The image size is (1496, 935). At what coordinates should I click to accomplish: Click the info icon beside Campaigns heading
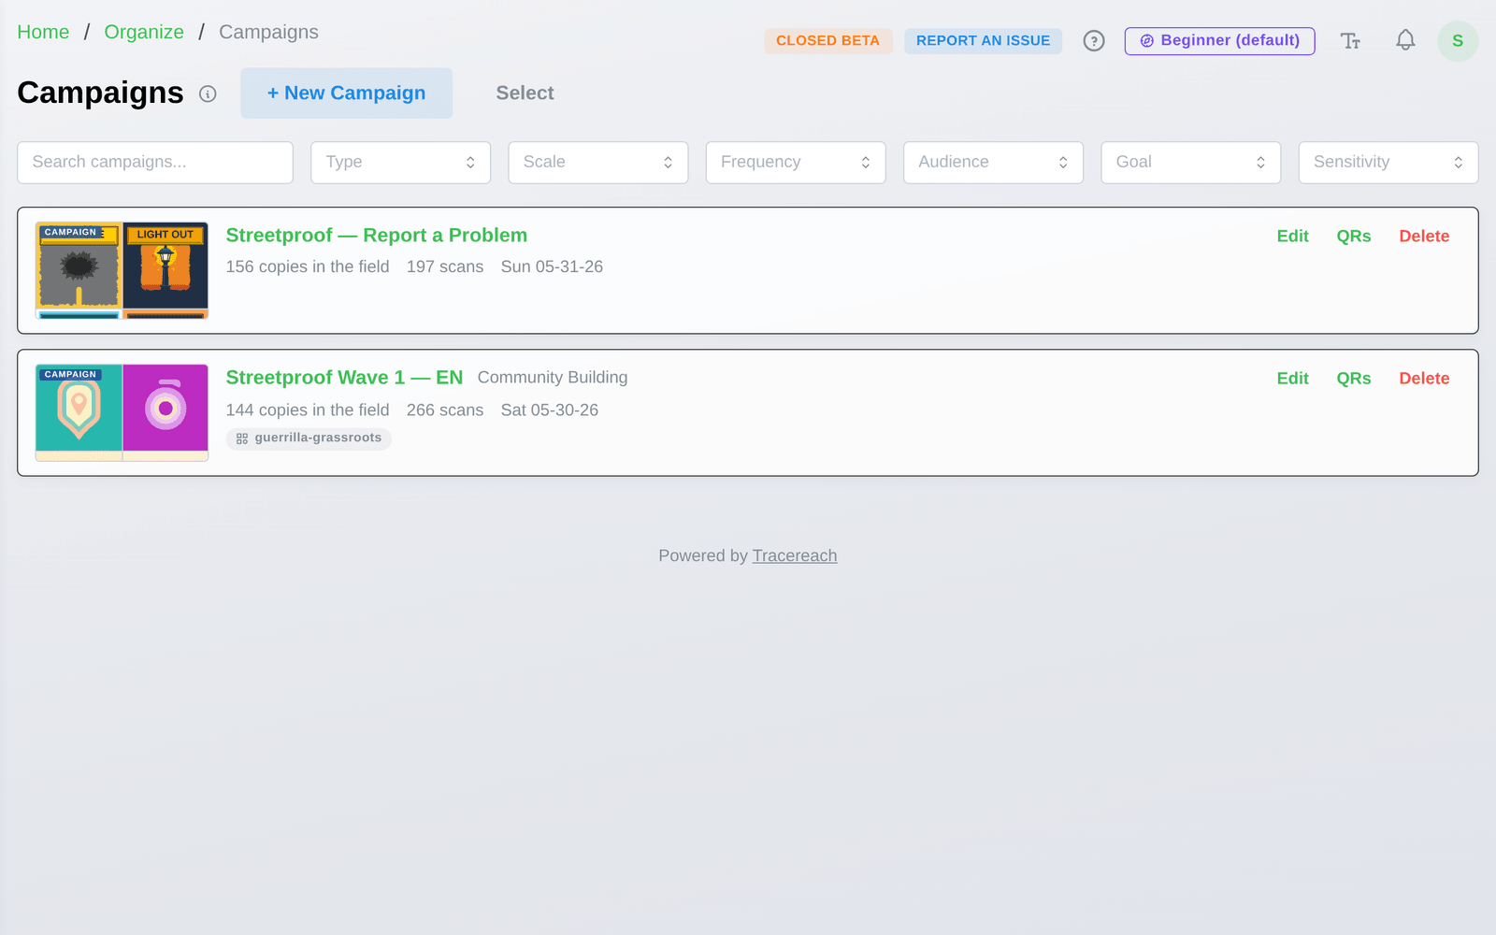[208, 93]
